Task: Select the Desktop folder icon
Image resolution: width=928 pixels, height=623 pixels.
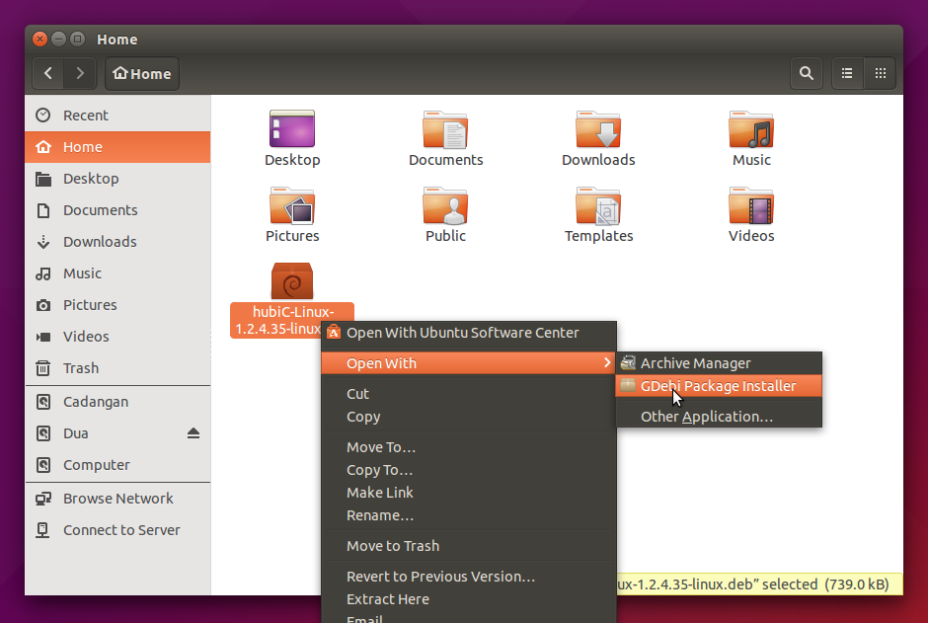Action: [x=292, y=129]
